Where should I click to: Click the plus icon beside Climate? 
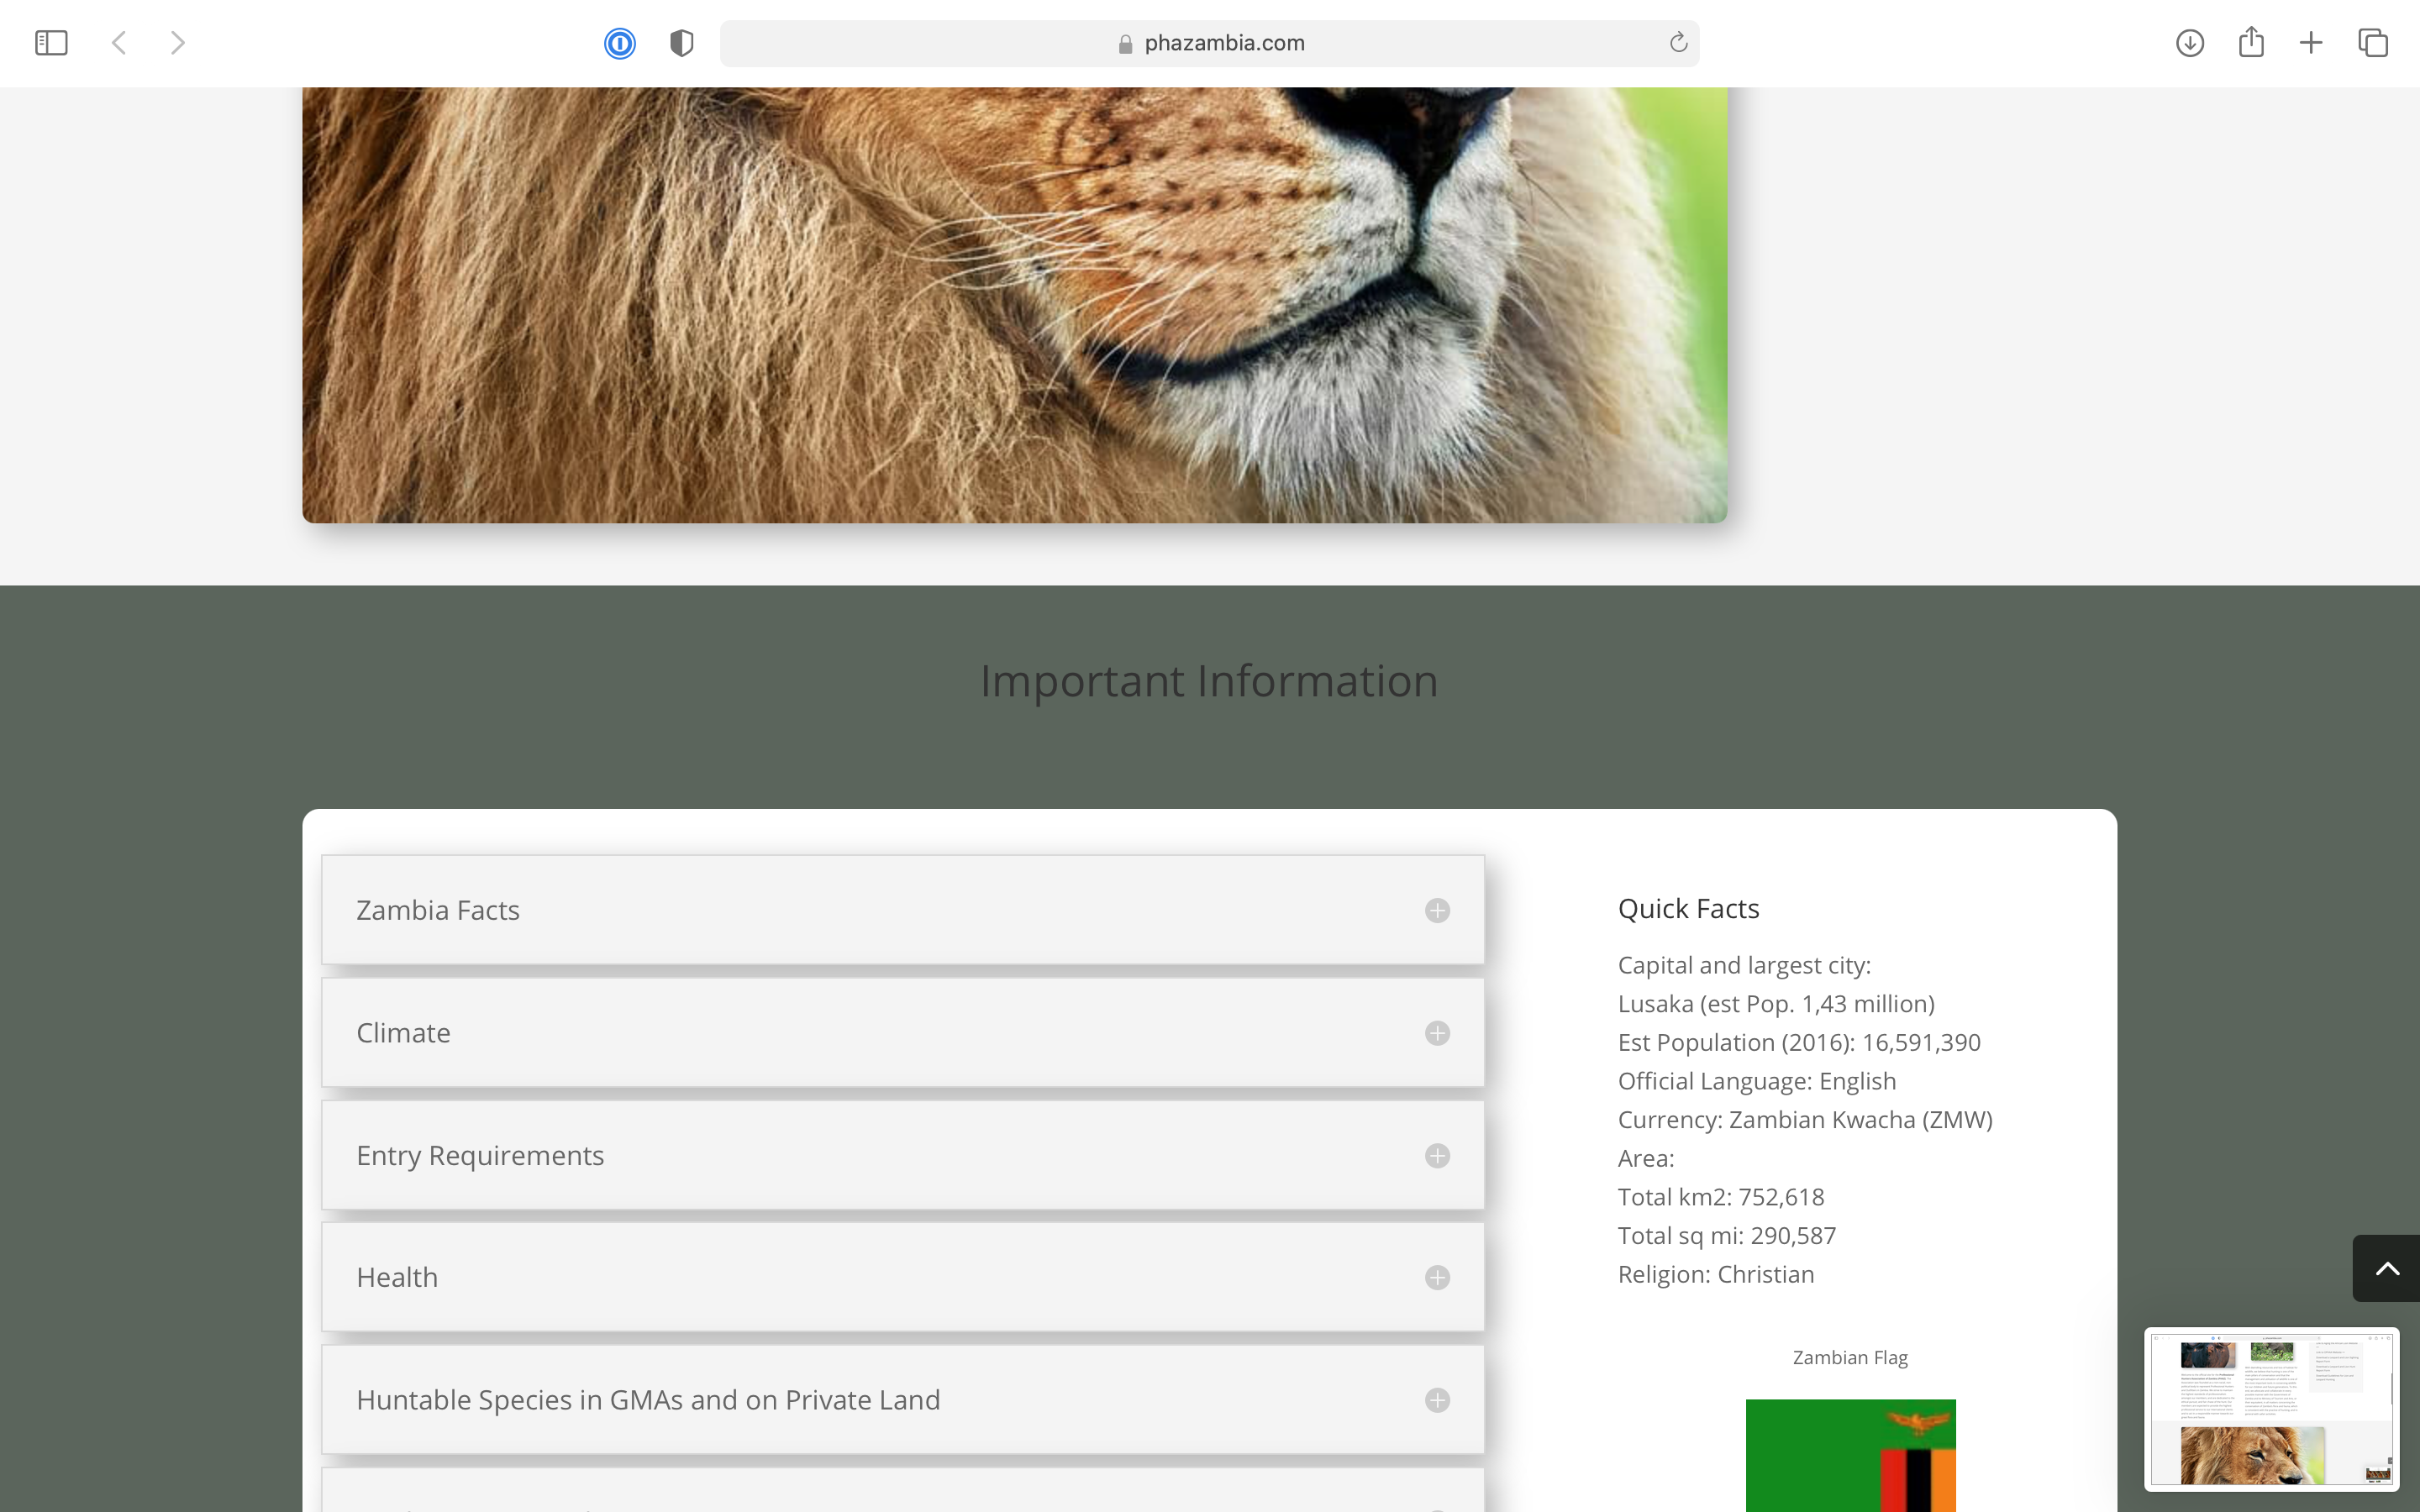click(x=1437, y=1033)
